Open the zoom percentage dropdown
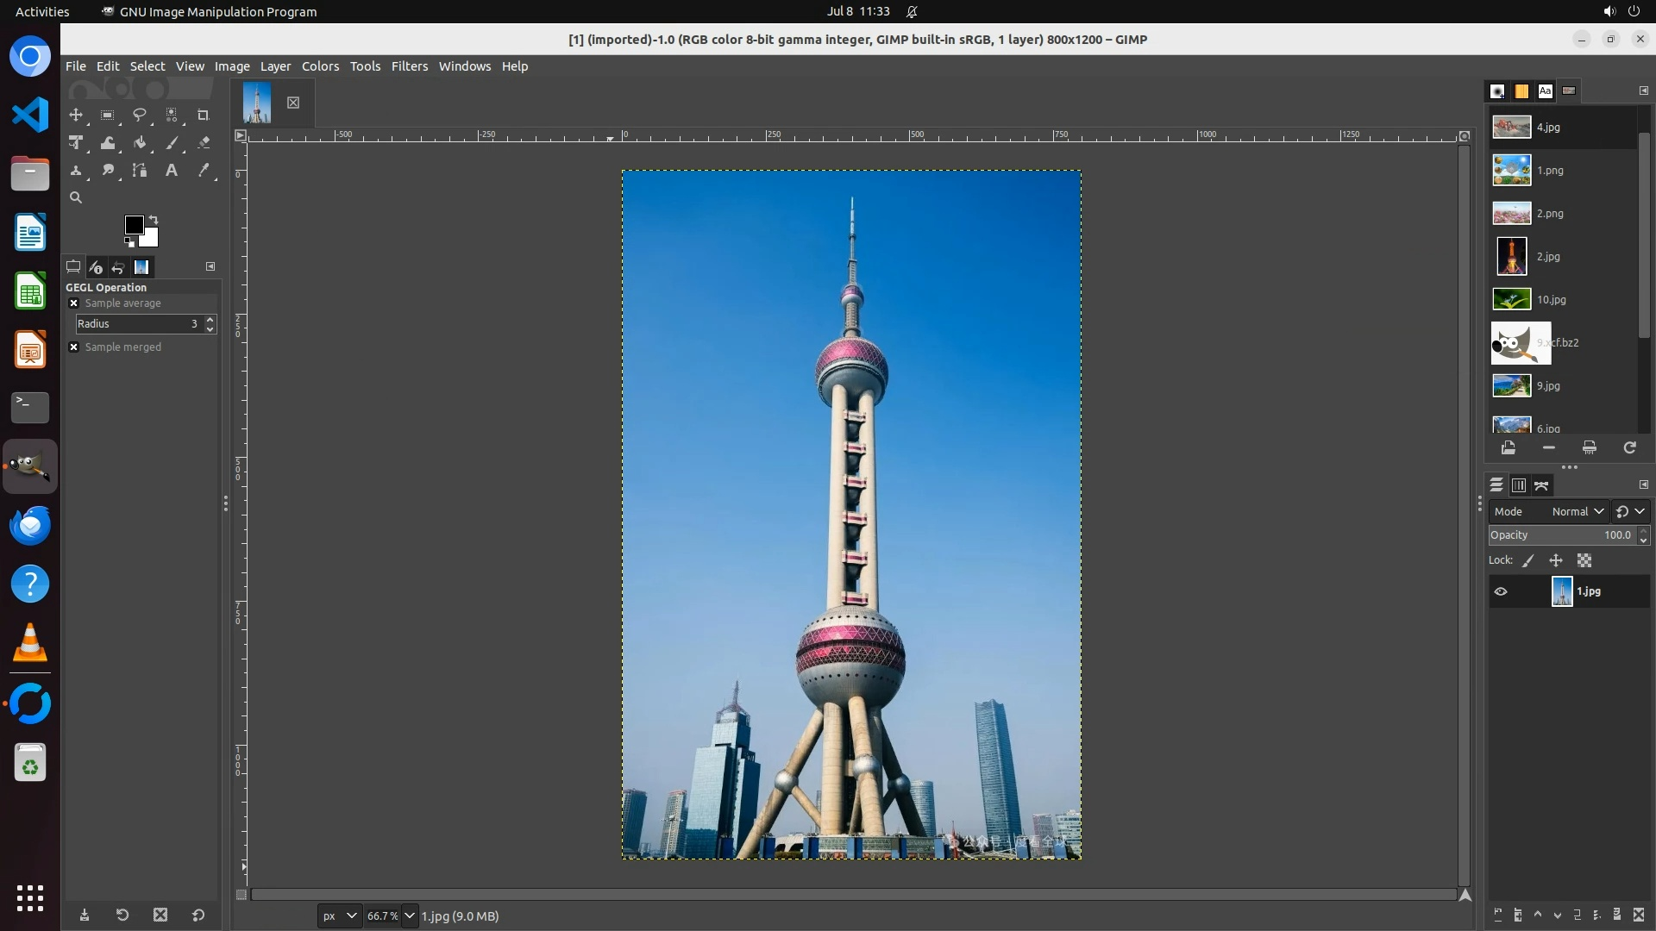Viewport: 1656px width, 931px height. (410, 915)
